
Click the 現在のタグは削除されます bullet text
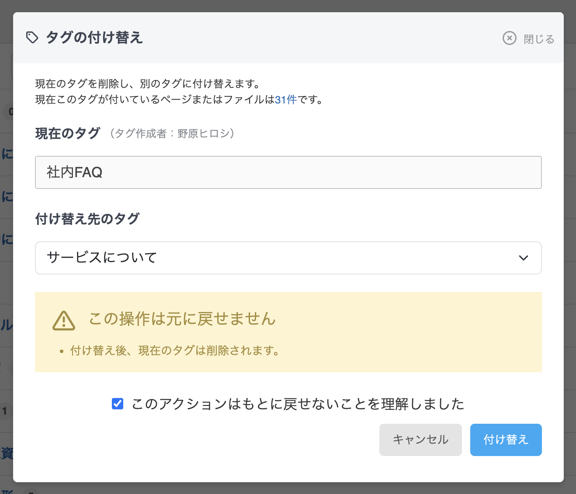[x=175, y=351]
